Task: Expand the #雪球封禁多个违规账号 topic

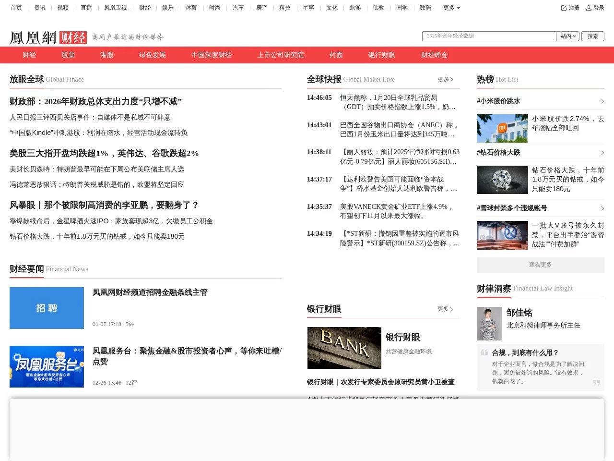Action: coord(602,208)
